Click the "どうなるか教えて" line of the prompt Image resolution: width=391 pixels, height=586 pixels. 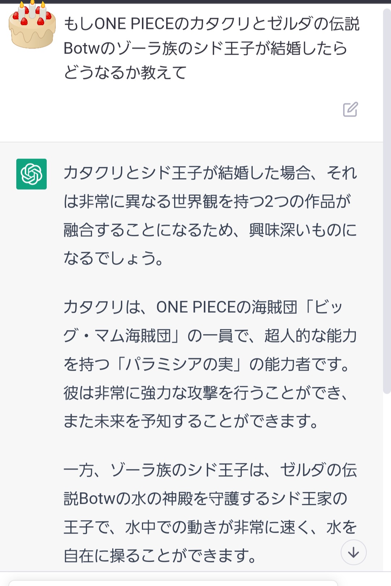tap(125, 72)
